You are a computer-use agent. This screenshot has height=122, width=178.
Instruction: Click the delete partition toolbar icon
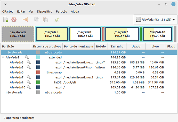pos(14,19)
